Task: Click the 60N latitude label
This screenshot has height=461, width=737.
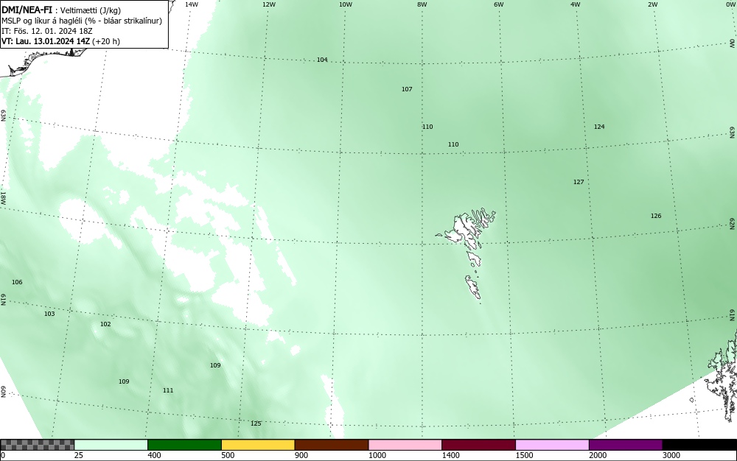Action: click(3, 392)
